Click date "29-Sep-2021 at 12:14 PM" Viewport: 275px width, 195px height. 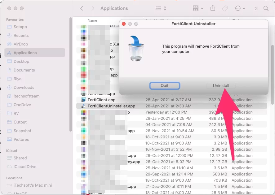[169, 174]
